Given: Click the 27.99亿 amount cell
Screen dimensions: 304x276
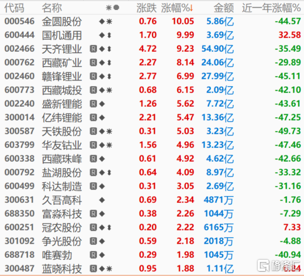Looking at the screenshot, I should coord(218,76).
